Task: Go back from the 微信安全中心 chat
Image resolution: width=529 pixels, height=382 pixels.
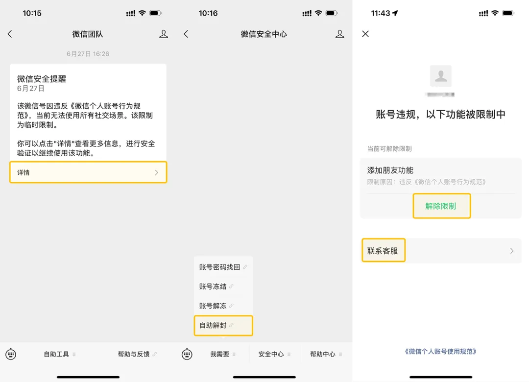Action: click(x=186, y=34)
